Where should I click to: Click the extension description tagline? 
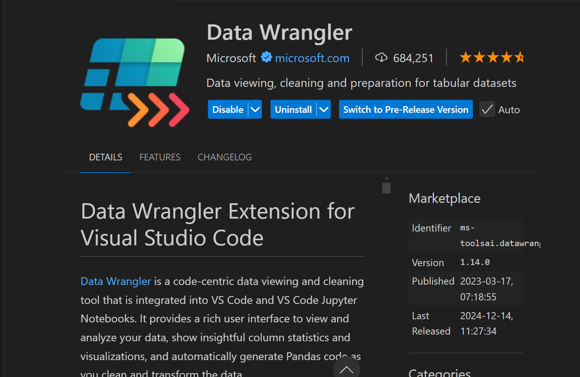pyautogui.click(x=361, y=83)
